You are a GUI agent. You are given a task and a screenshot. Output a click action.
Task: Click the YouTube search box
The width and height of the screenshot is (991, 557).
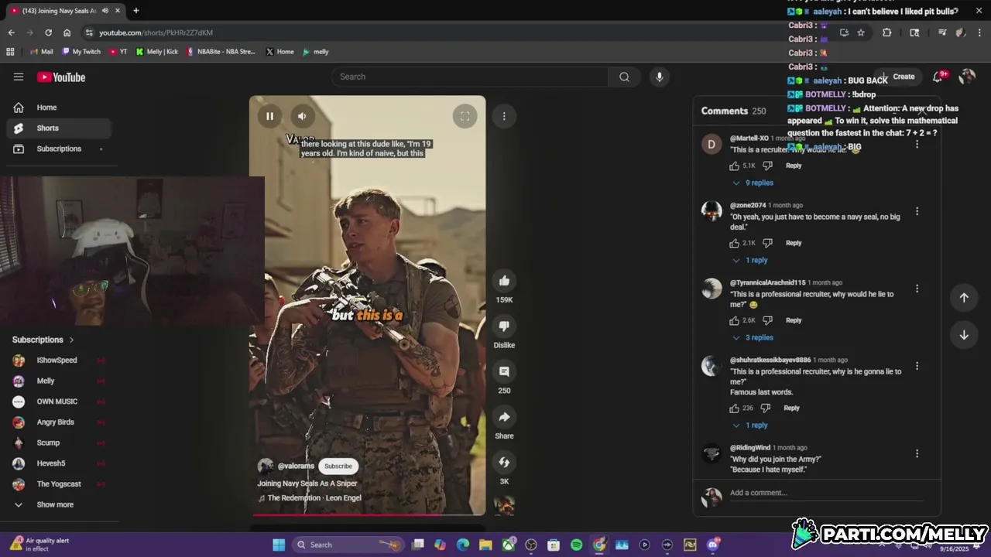[x=469, y=77]
